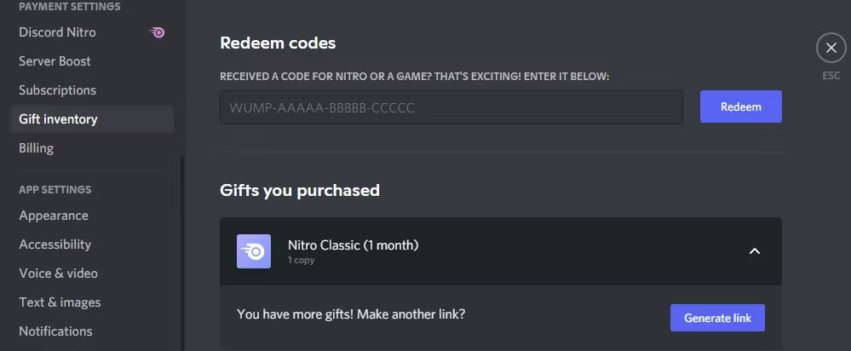Click the sidebar vertical scrollbar

click(x=182, y=254)
